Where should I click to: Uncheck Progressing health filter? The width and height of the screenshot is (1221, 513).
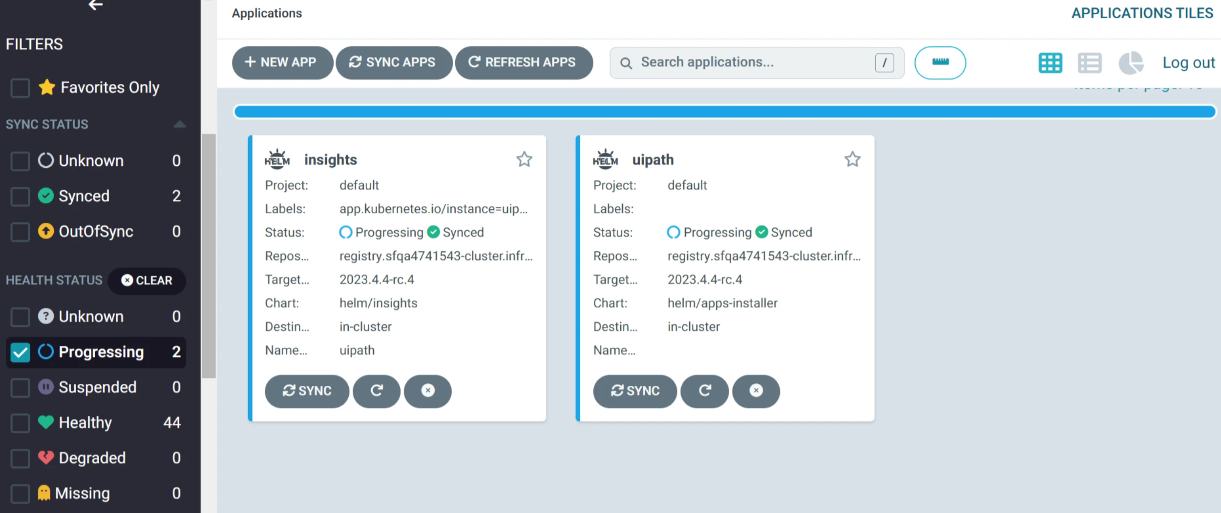[20, 352]
